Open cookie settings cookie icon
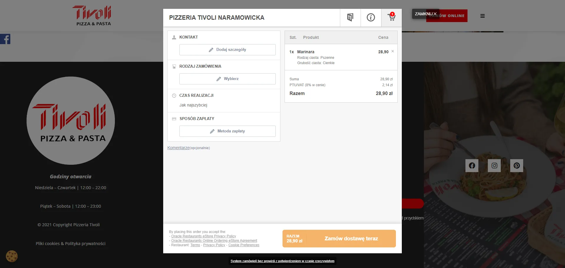Screen dimensions: 565x268 (12, 256)
